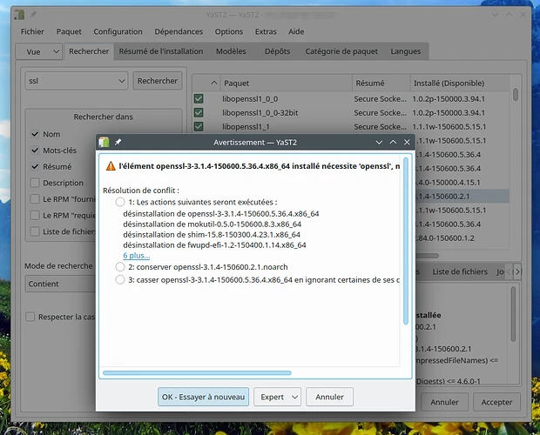Collapse the warning dialog with the down chevron
This screenshot has width=540, height=435.
pos(379,143)
